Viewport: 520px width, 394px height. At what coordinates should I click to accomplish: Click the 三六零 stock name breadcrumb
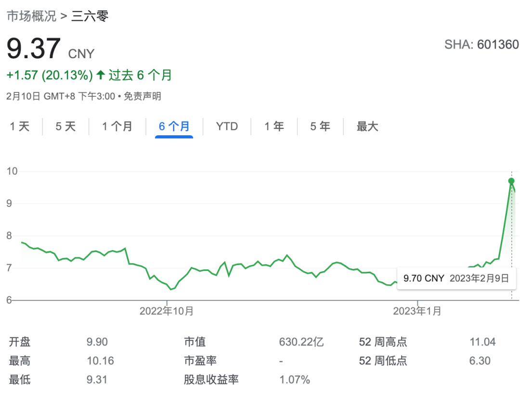[90, 15]
